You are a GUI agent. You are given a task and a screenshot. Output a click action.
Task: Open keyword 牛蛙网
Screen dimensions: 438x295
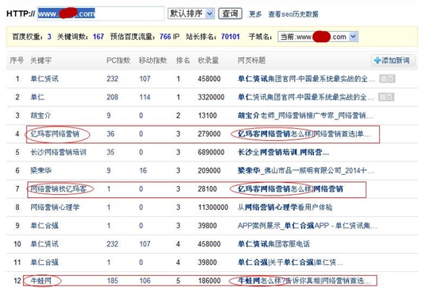[x=41, y=281]
